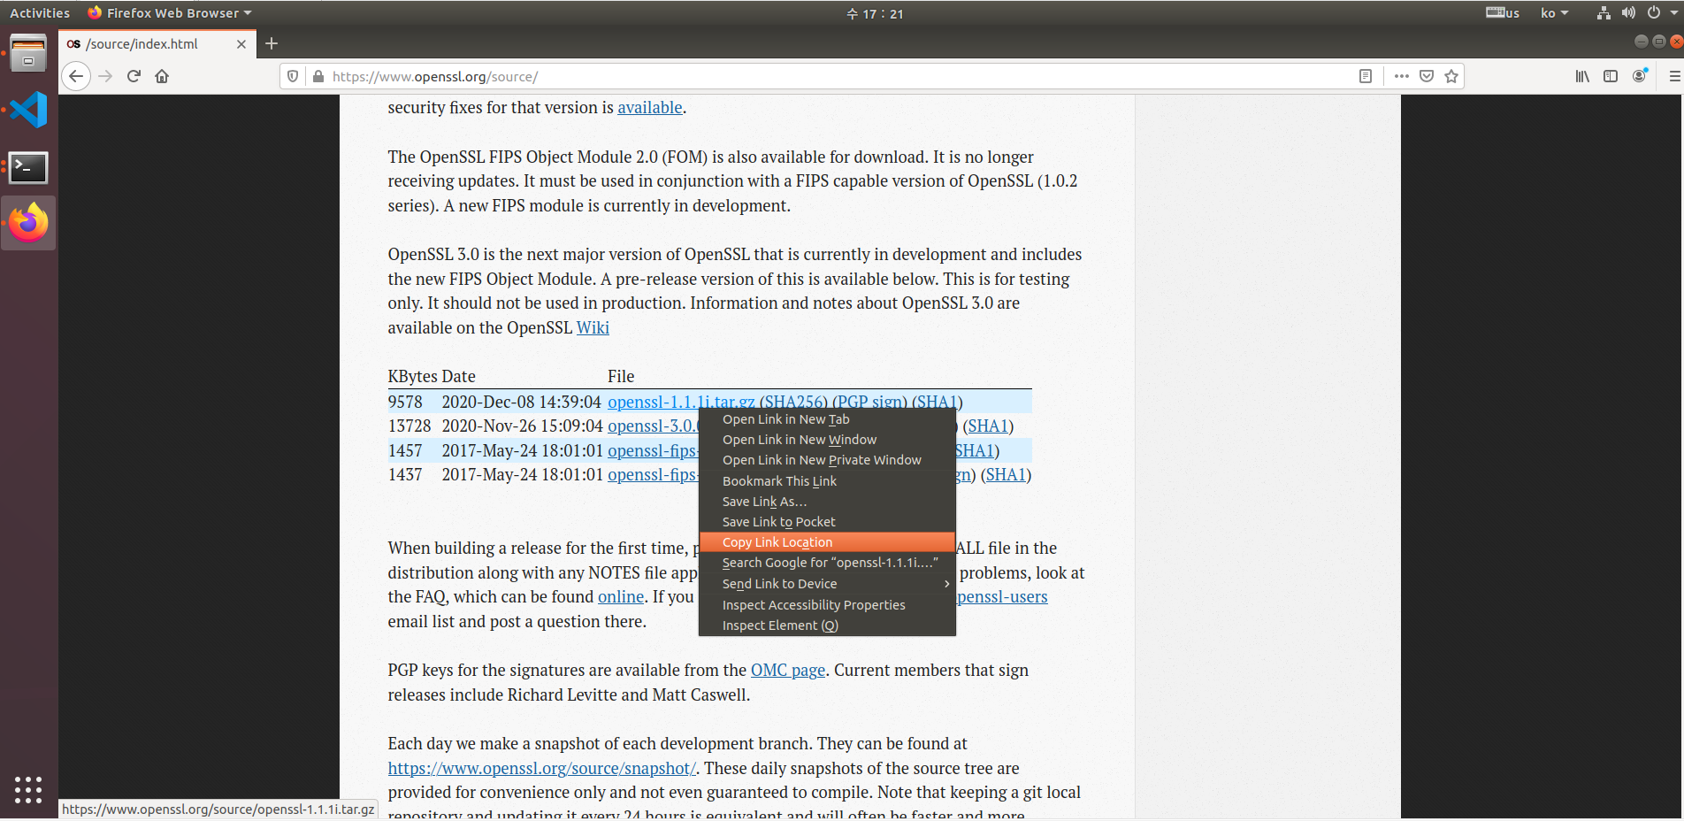The image size is (1684, 821).
Task: Toggle reader view for this page
Action: [x=1366, y=76]
